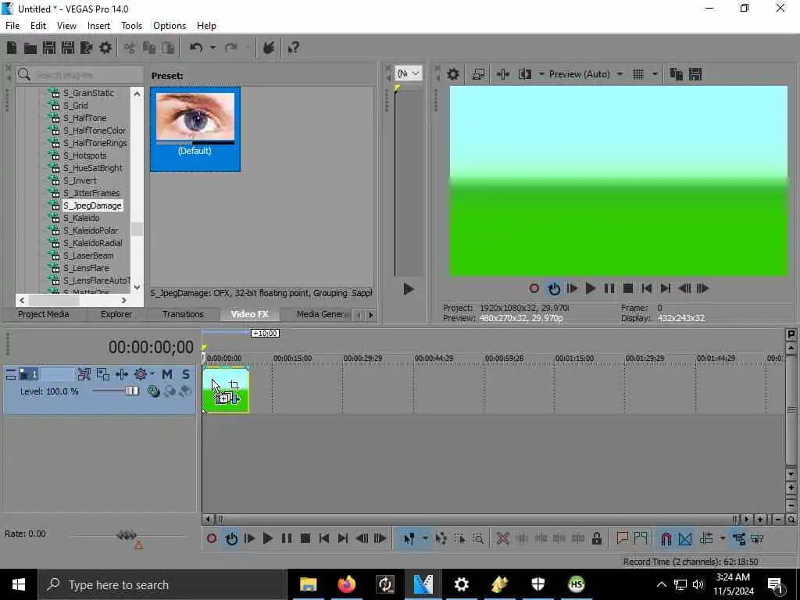The width and height of the screenshot is (800, 600).
Task: Mute track 1 with the M button
Action: point(167,374)
